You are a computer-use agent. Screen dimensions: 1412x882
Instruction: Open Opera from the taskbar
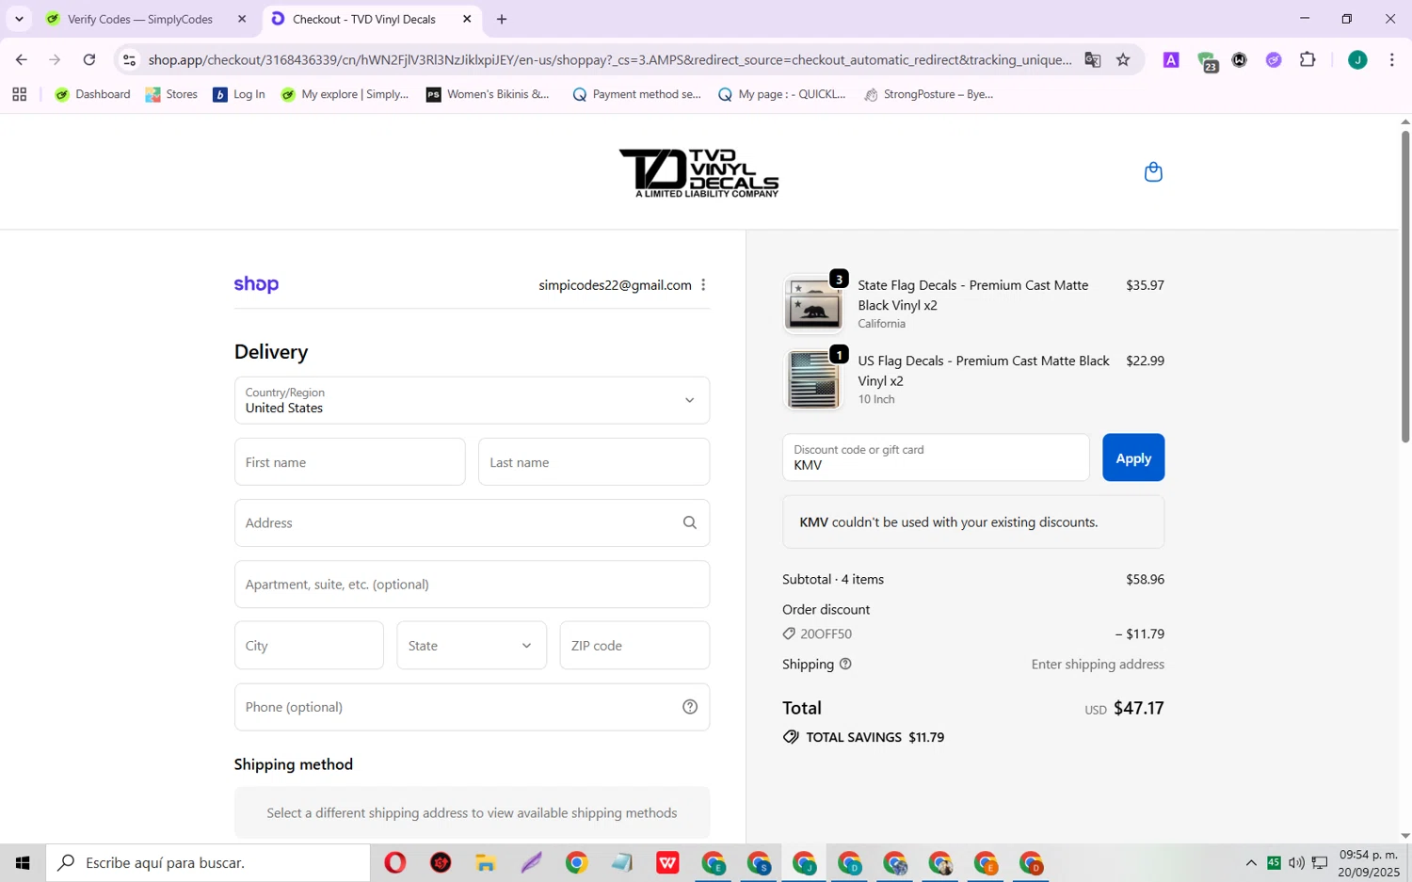tap(395, 862)
